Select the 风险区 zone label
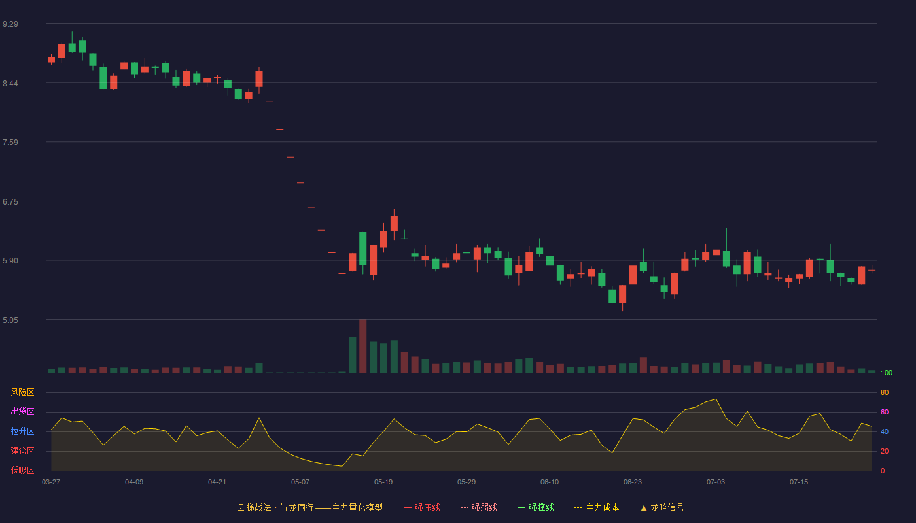The height and width of the screenshot is (523, 916). point(22,392)
